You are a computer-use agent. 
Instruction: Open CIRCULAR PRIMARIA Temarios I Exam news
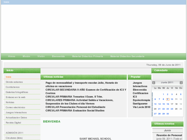[x=74, y=97]
